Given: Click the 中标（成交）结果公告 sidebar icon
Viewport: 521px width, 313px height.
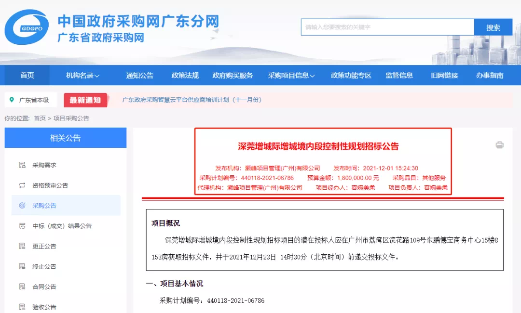Looking at the screenshot, I should click(x=22, y=226).
